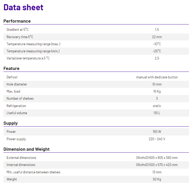Select the Performance section heading

pos(17,21)
